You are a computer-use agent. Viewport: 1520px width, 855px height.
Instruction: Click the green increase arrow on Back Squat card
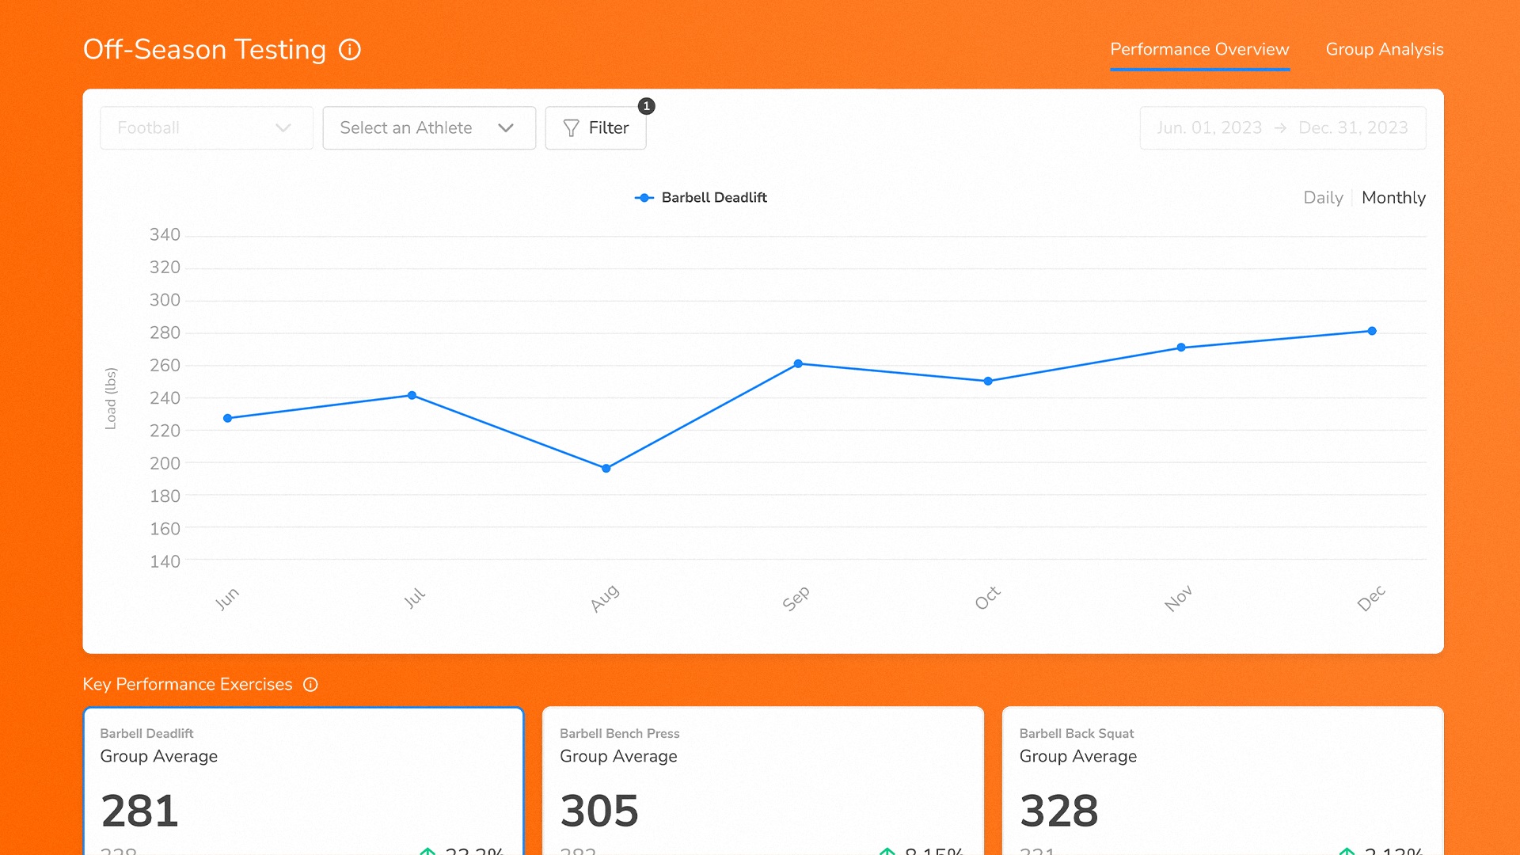1347,851
